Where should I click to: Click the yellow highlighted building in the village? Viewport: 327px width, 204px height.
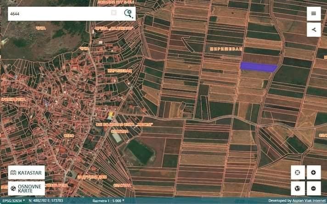point(111,114)
